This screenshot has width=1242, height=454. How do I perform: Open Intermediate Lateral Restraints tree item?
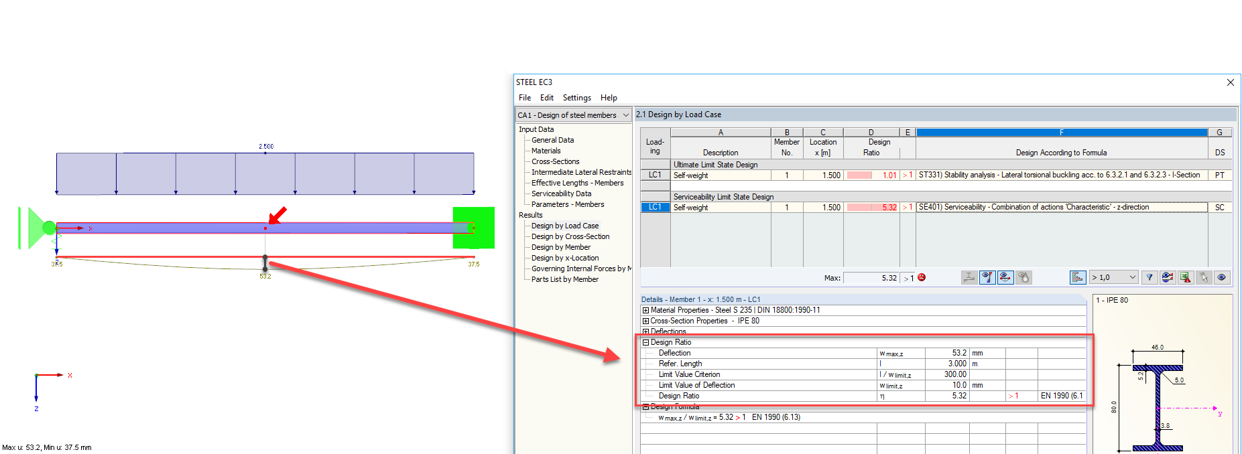coord(581,172)
